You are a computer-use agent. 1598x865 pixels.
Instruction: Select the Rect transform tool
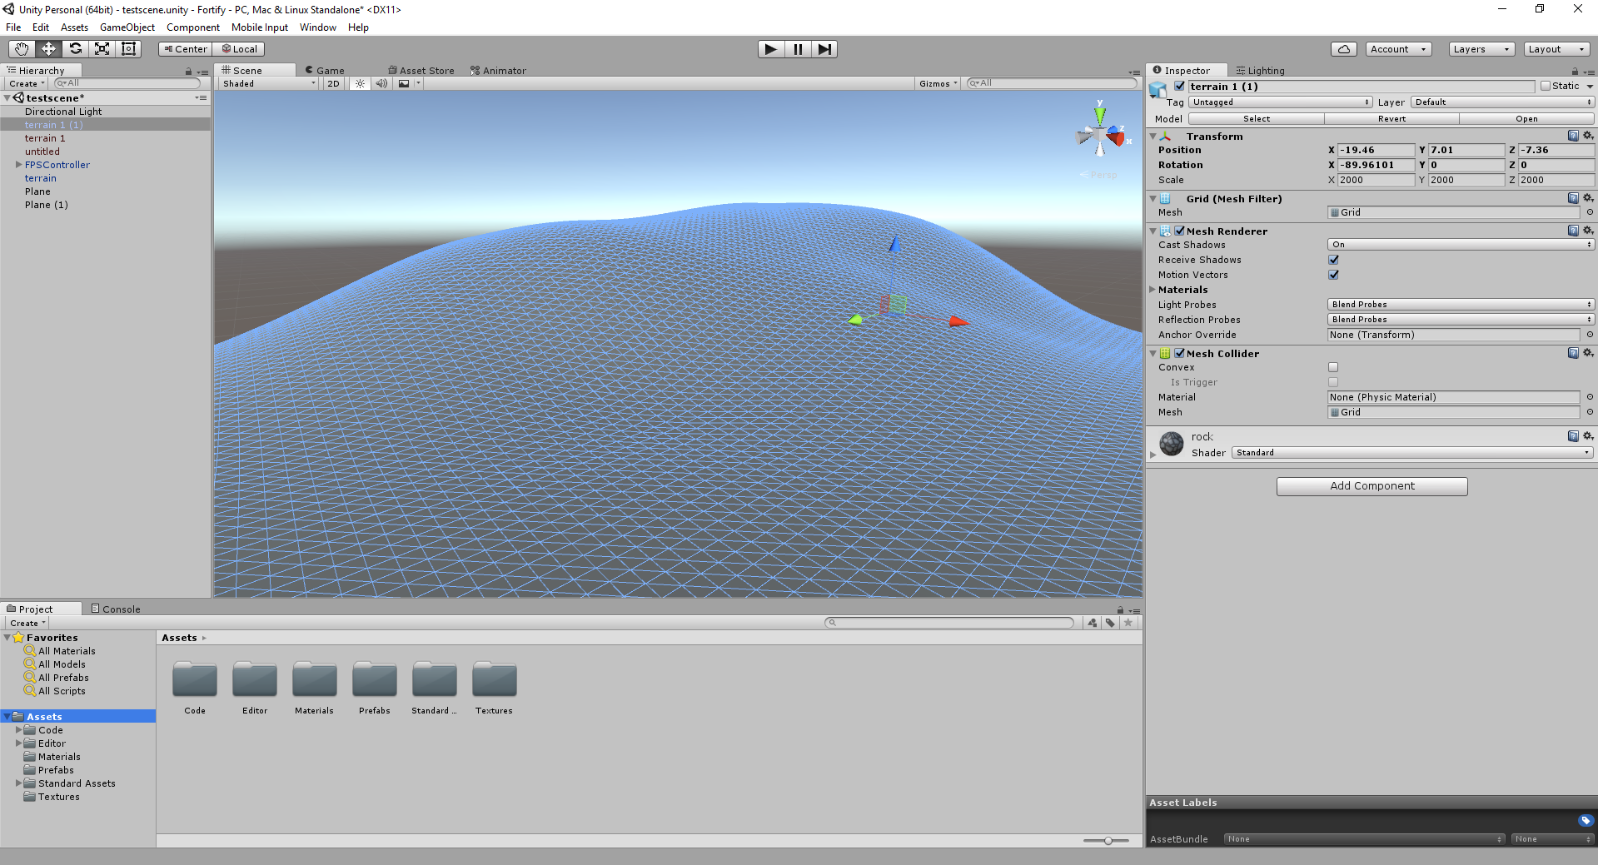point(128,49)
